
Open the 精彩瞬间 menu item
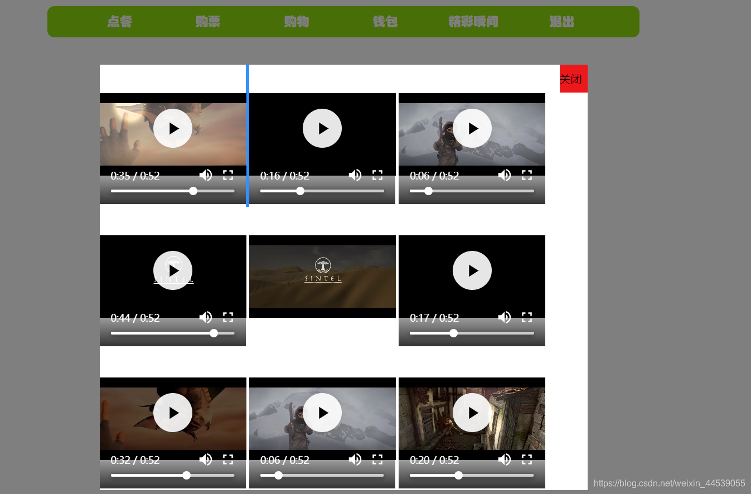473,22
